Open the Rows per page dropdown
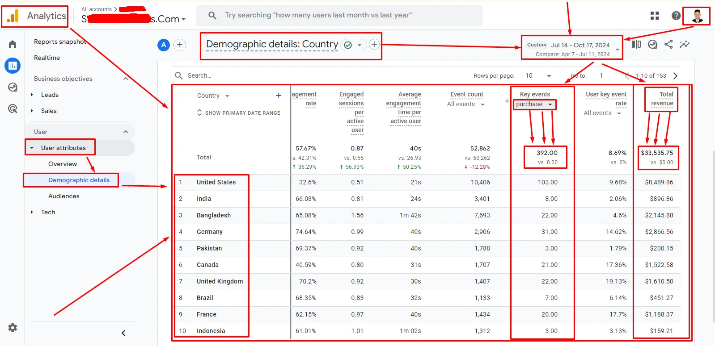The height and width of the screenshot is (346, 715). click(x=538, y=76)
